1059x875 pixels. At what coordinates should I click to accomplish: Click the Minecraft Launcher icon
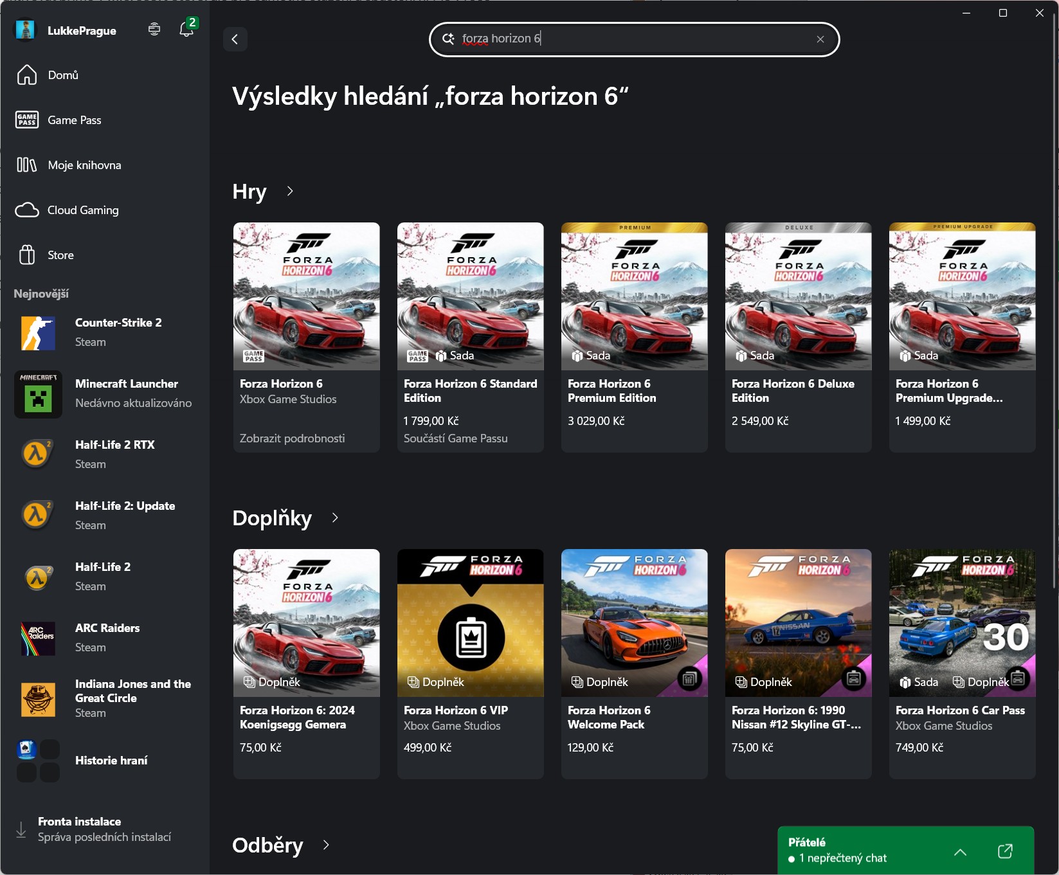coord(38,394)
